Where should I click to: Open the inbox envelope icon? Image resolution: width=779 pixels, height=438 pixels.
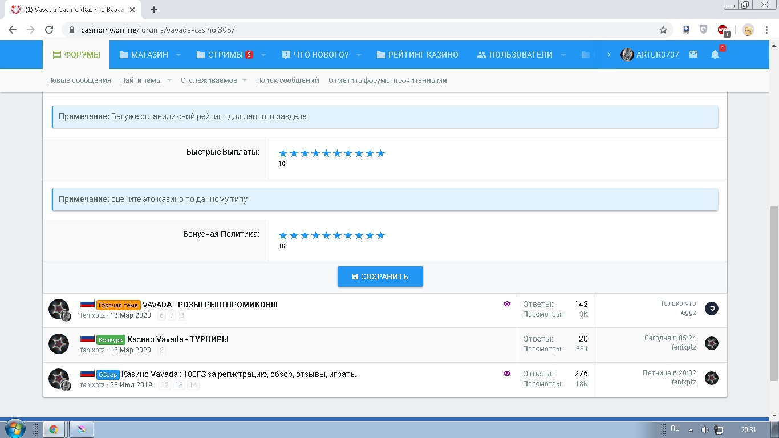point(693,55)
